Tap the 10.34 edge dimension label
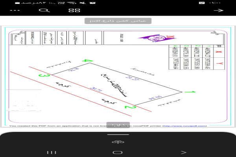Image resolution: width=236 pixels, height=157 pixels. pyautogui.click(x=155, y=97)
